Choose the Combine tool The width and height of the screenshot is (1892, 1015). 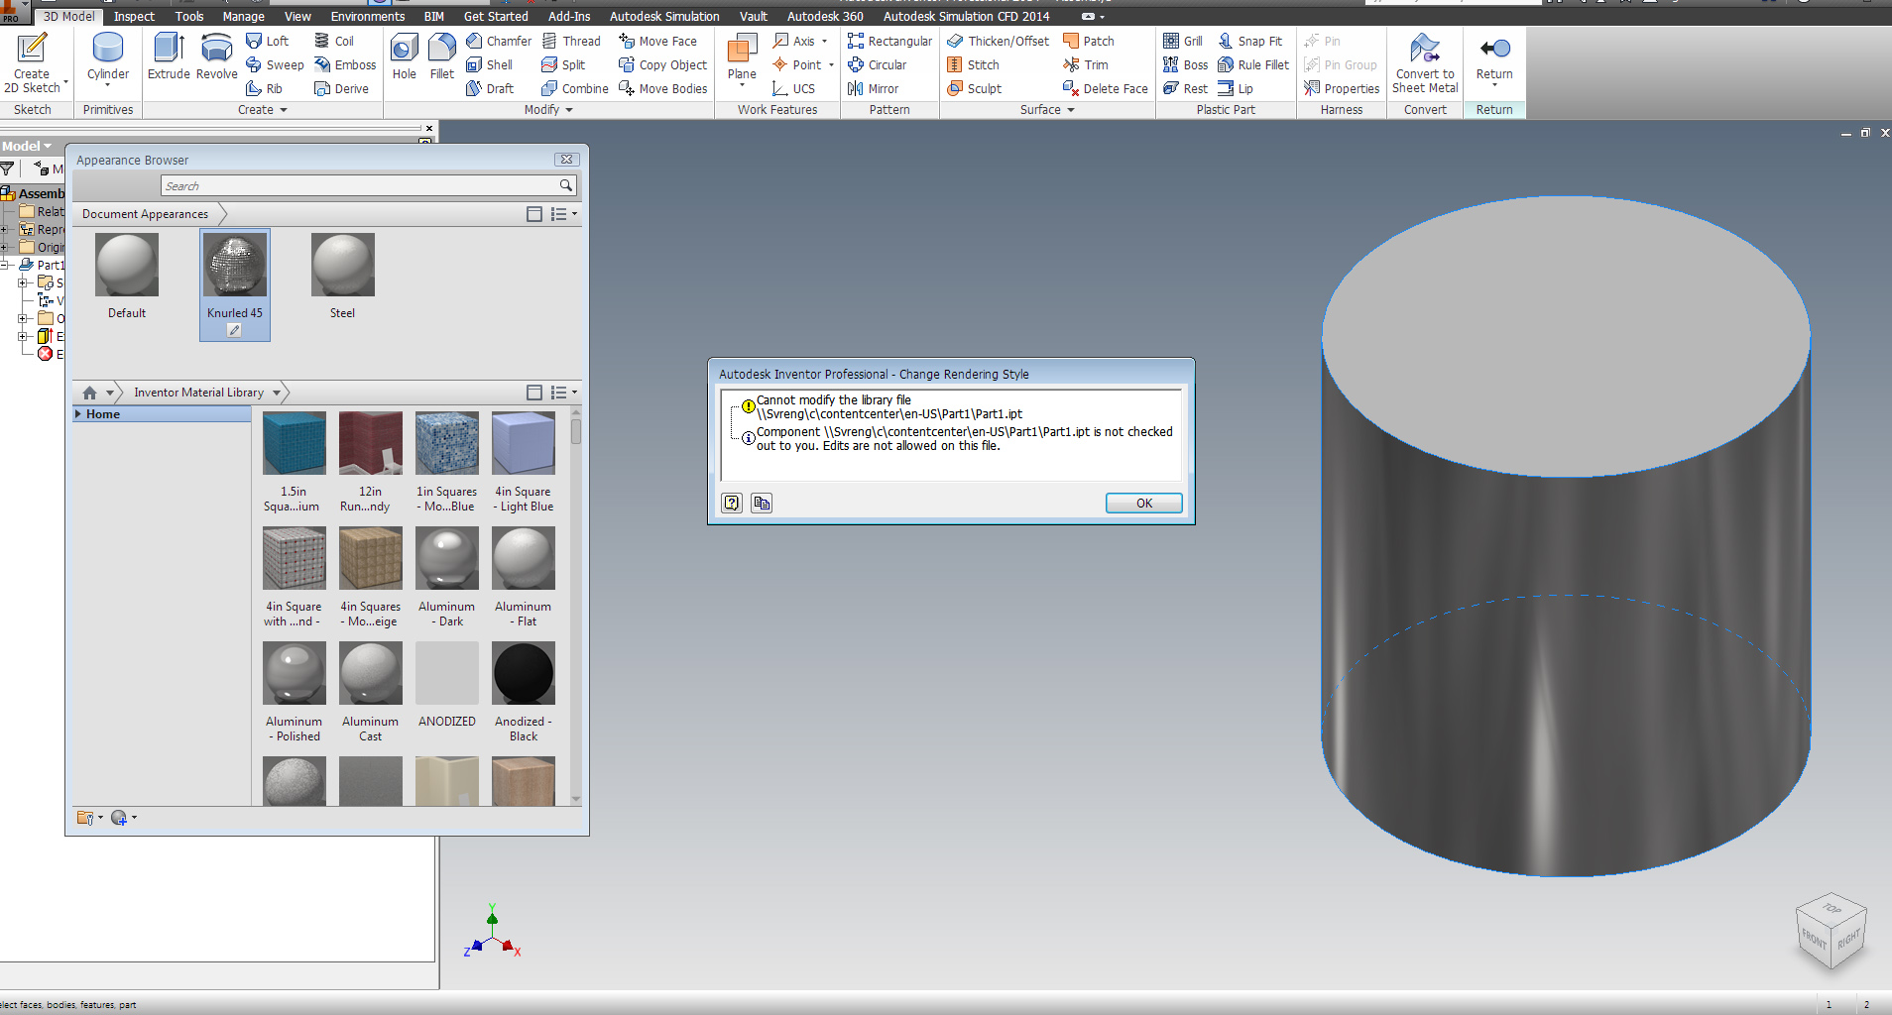tap(575, 88)
